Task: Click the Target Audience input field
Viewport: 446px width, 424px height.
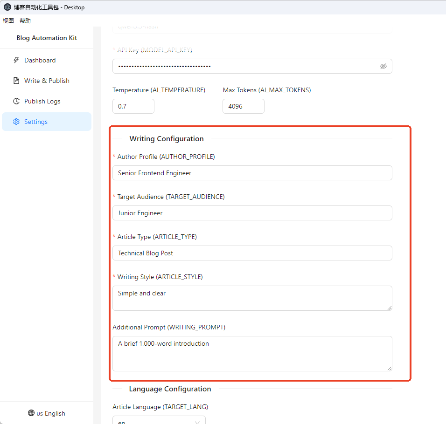Action: point(252,213)
